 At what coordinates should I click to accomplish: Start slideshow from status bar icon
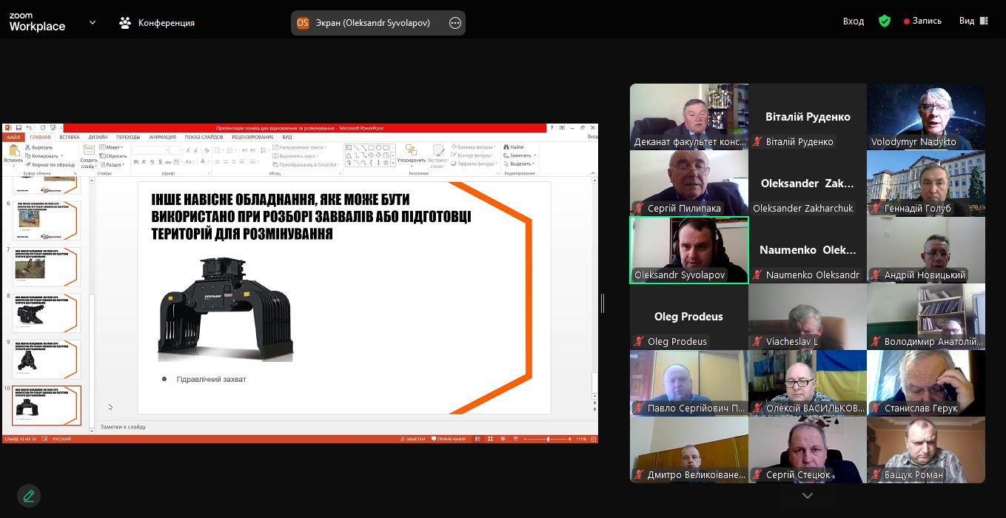515,439
